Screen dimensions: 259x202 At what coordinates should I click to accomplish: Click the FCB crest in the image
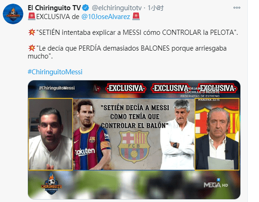click(134, 146)
